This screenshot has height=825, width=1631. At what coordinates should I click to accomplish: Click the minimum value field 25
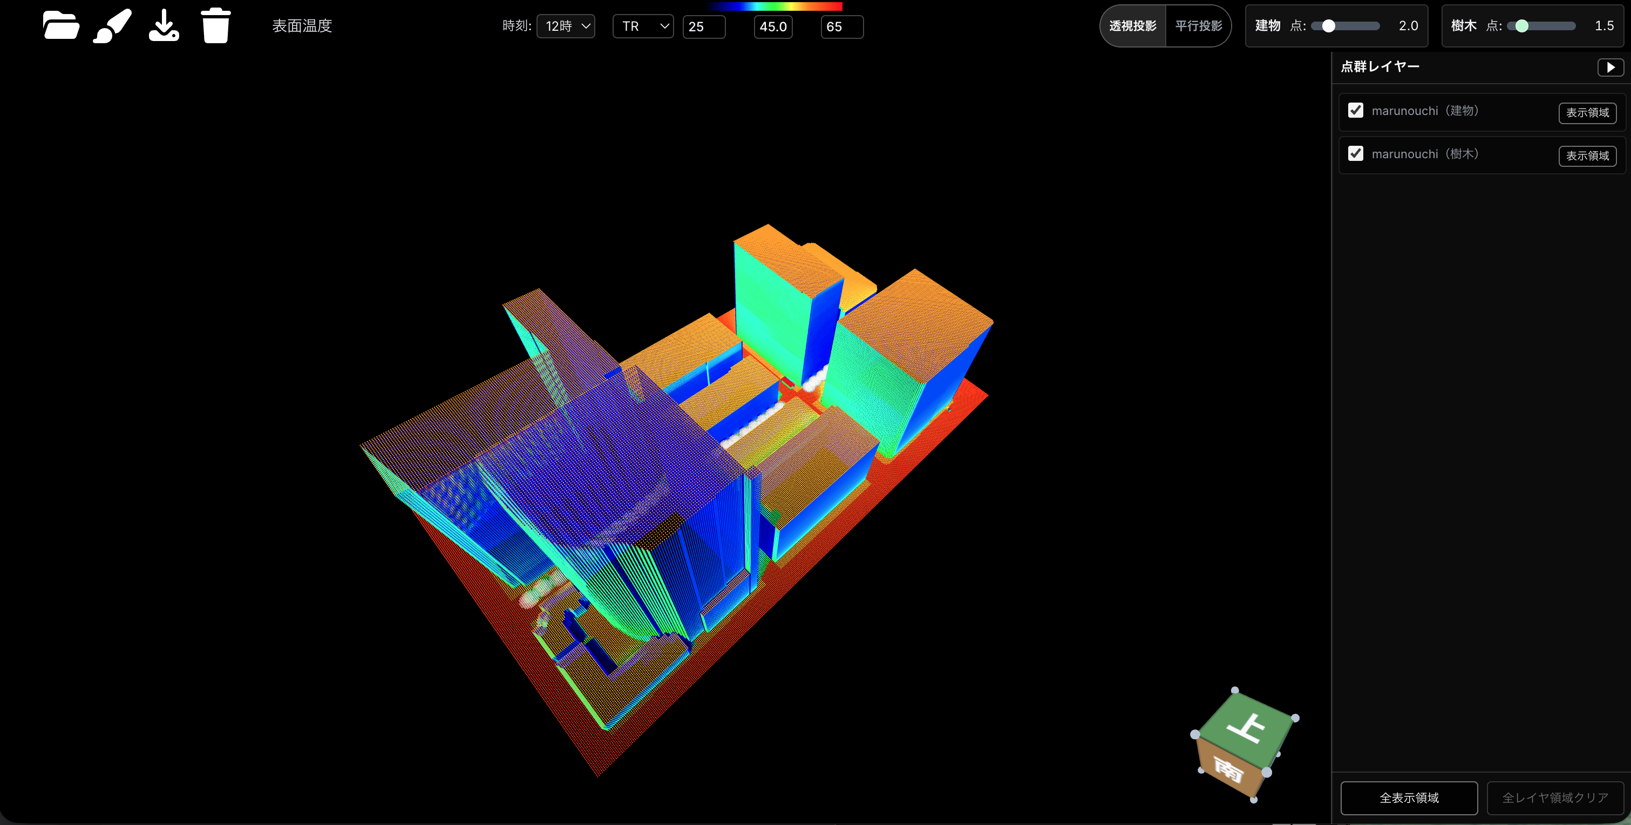coord(704,26)
